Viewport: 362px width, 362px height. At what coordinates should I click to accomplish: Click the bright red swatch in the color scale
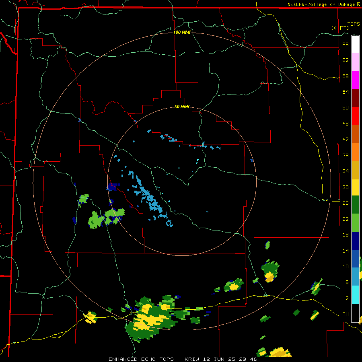(355, 116)
